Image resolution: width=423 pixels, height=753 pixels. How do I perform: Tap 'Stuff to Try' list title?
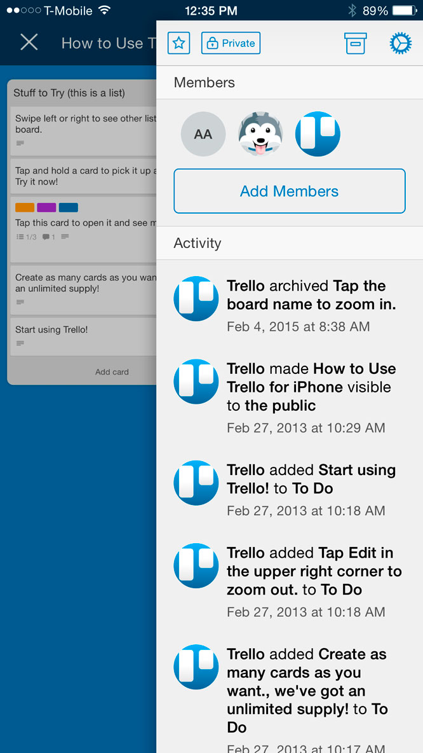tap(69, 93)
